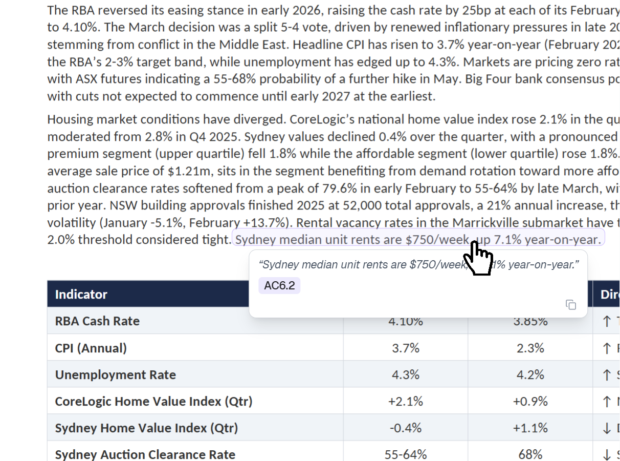Click the CoreLogic Home Value Index (Qtr) label
The image size is (620, 461).
pos(153,402)
